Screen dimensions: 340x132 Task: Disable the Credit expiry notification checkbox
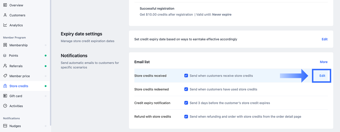(x=186, y=103)
